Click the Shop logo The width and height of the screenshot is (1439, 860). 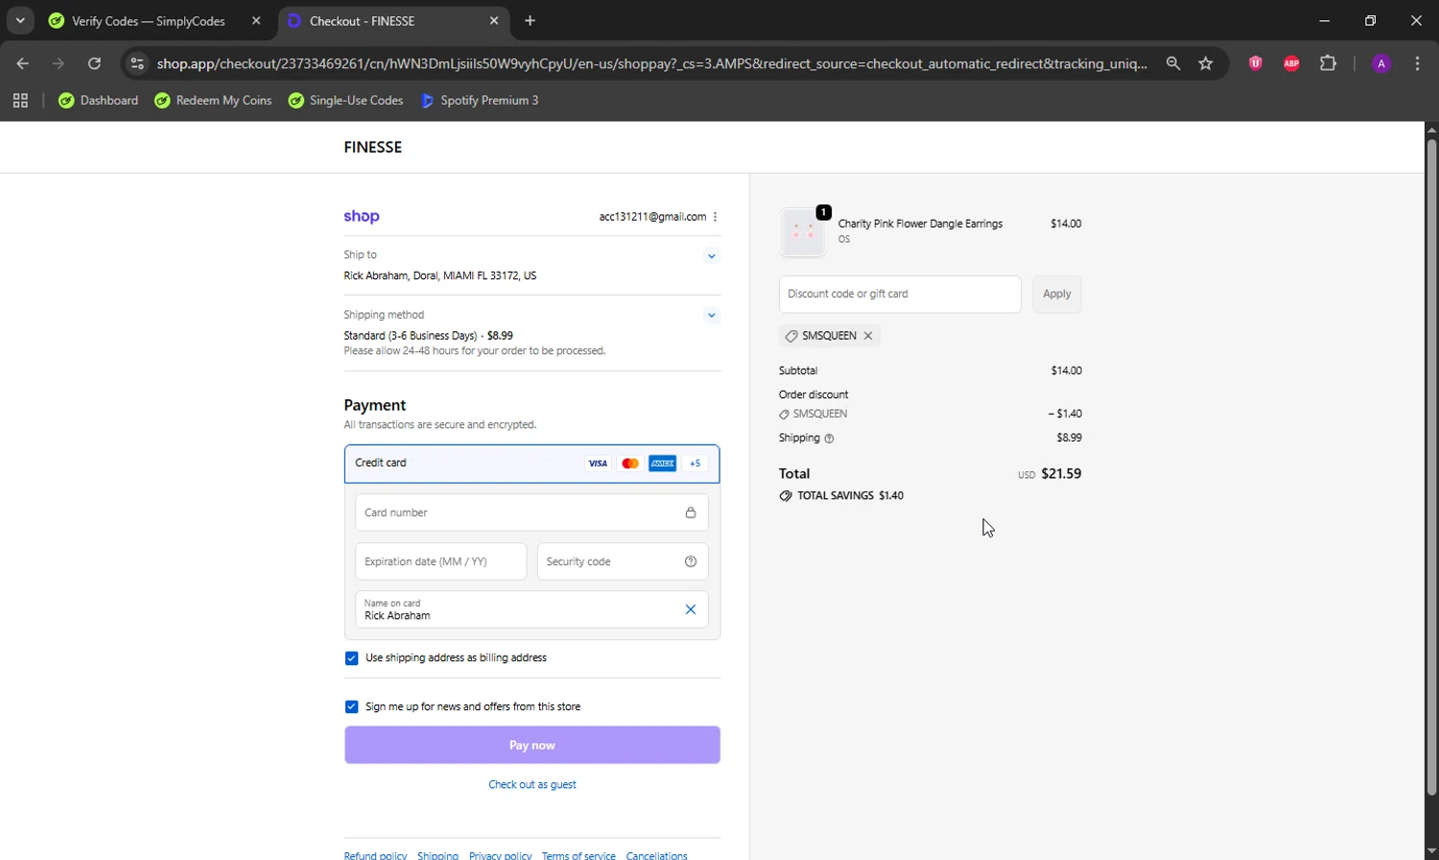[362, 216]
